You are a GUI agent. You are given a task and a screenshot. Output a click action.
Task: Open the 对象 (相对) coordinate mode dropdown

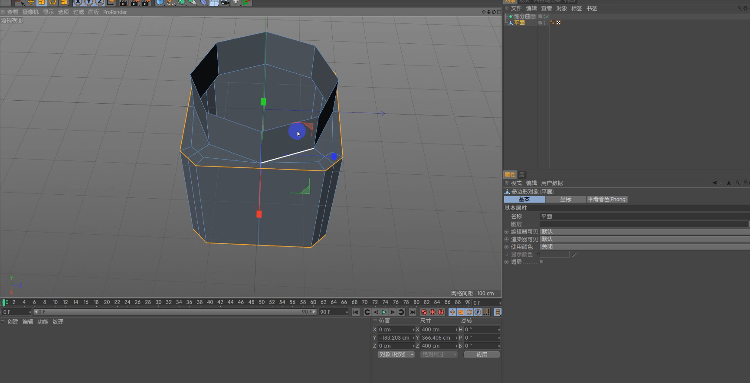396,354
